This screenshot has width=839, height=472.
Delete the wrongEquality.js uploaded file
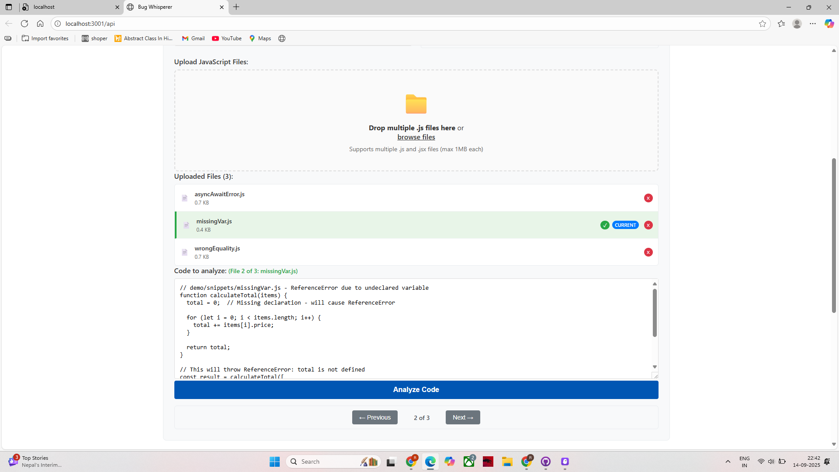[x=648, y=252]
